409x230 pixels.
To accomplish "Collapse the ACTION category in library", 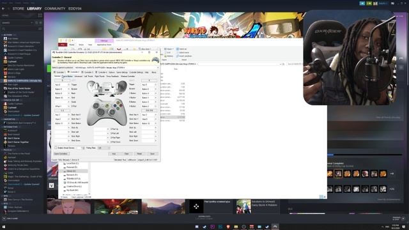I will pyautogui.click(x=7, y=34).
